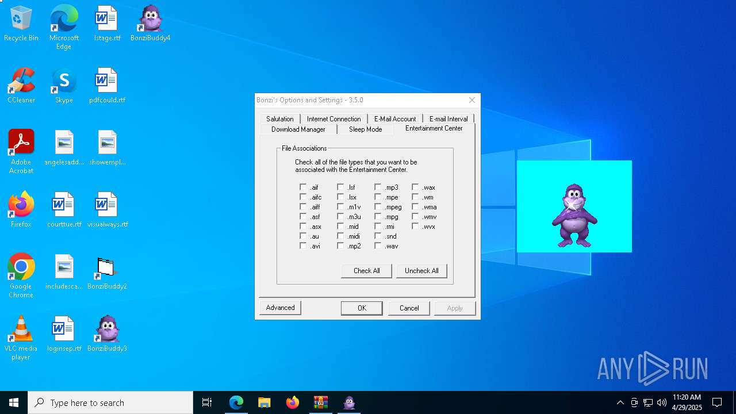Select the loginsep.rtf desktop file

point(64,335)
